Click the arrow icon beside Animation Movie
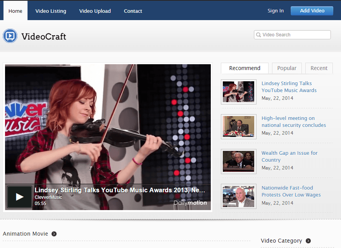 [54, 234]
